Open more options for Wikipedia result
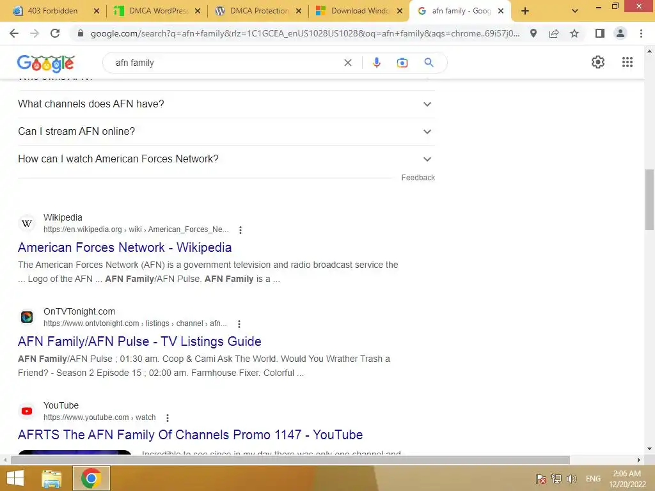The image size is (655, 491). [241, 230]
